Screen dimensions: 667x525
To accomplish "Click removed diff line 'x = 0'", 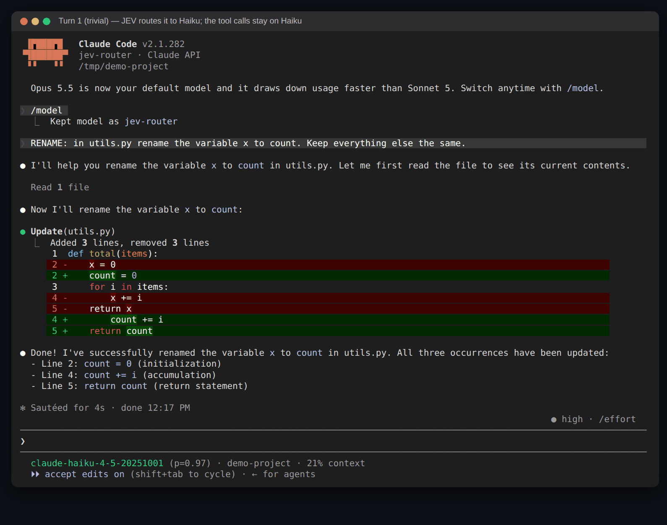I will point(328,265).
